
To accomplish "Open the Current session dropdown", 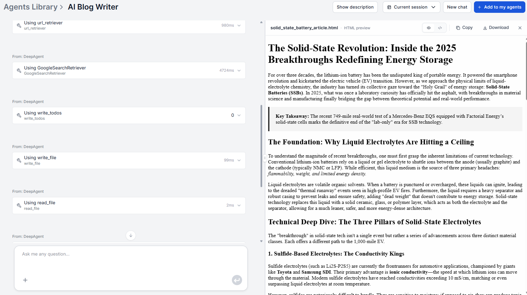I will pos(411,7).
